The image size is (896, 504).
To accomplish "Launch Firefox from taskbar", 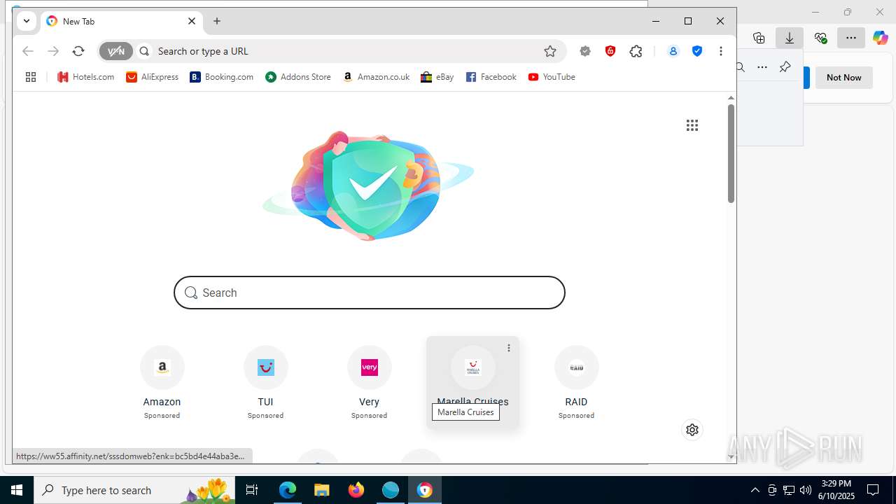I will 356,490.
